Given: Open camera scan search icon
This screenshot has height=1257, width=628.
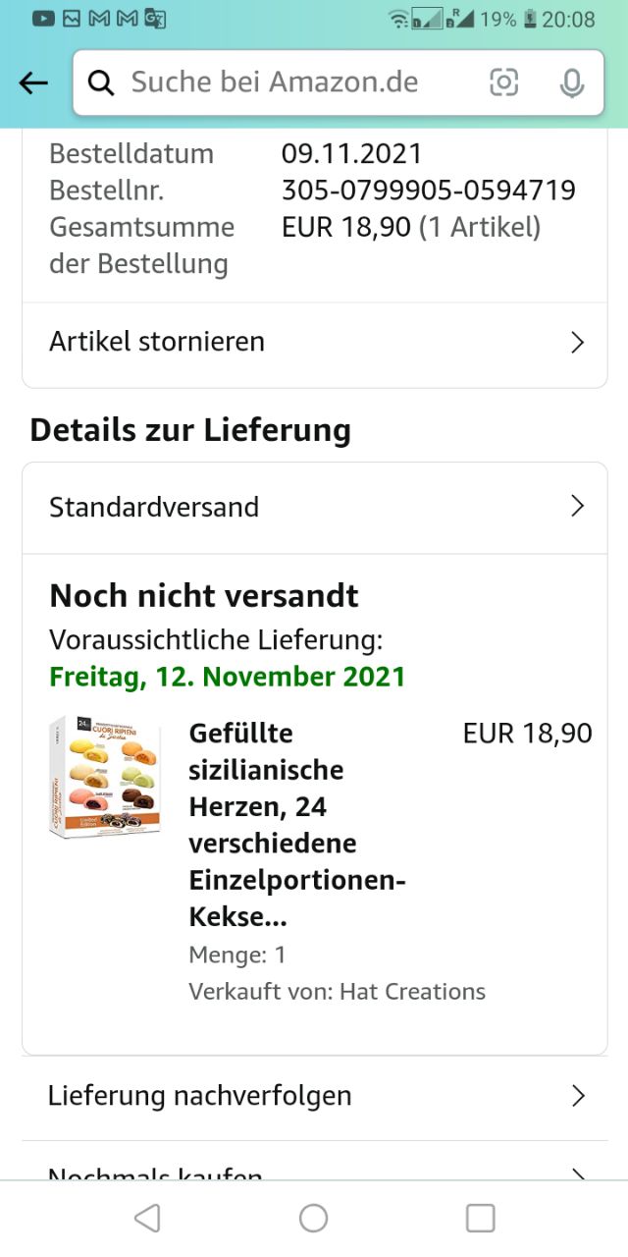Looking at the screenshot, I should click(503, 83).
